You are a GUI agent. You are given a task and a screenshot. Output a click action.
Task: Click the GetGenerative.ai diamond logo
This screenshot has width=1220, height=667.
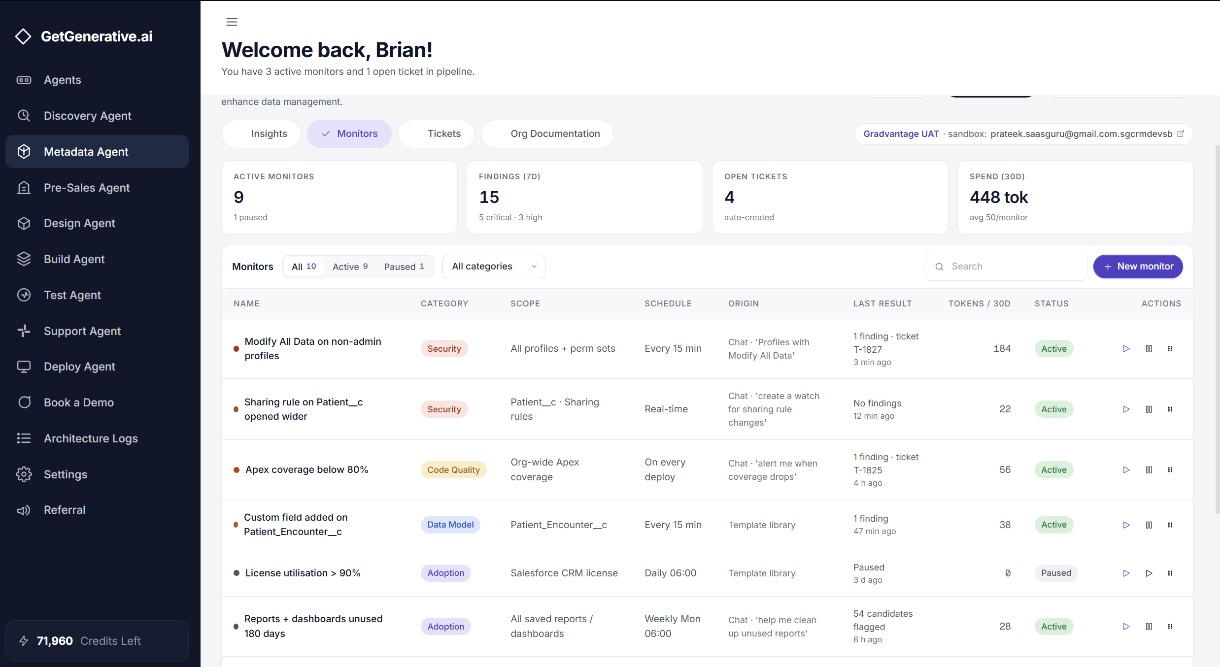point(23,36)
